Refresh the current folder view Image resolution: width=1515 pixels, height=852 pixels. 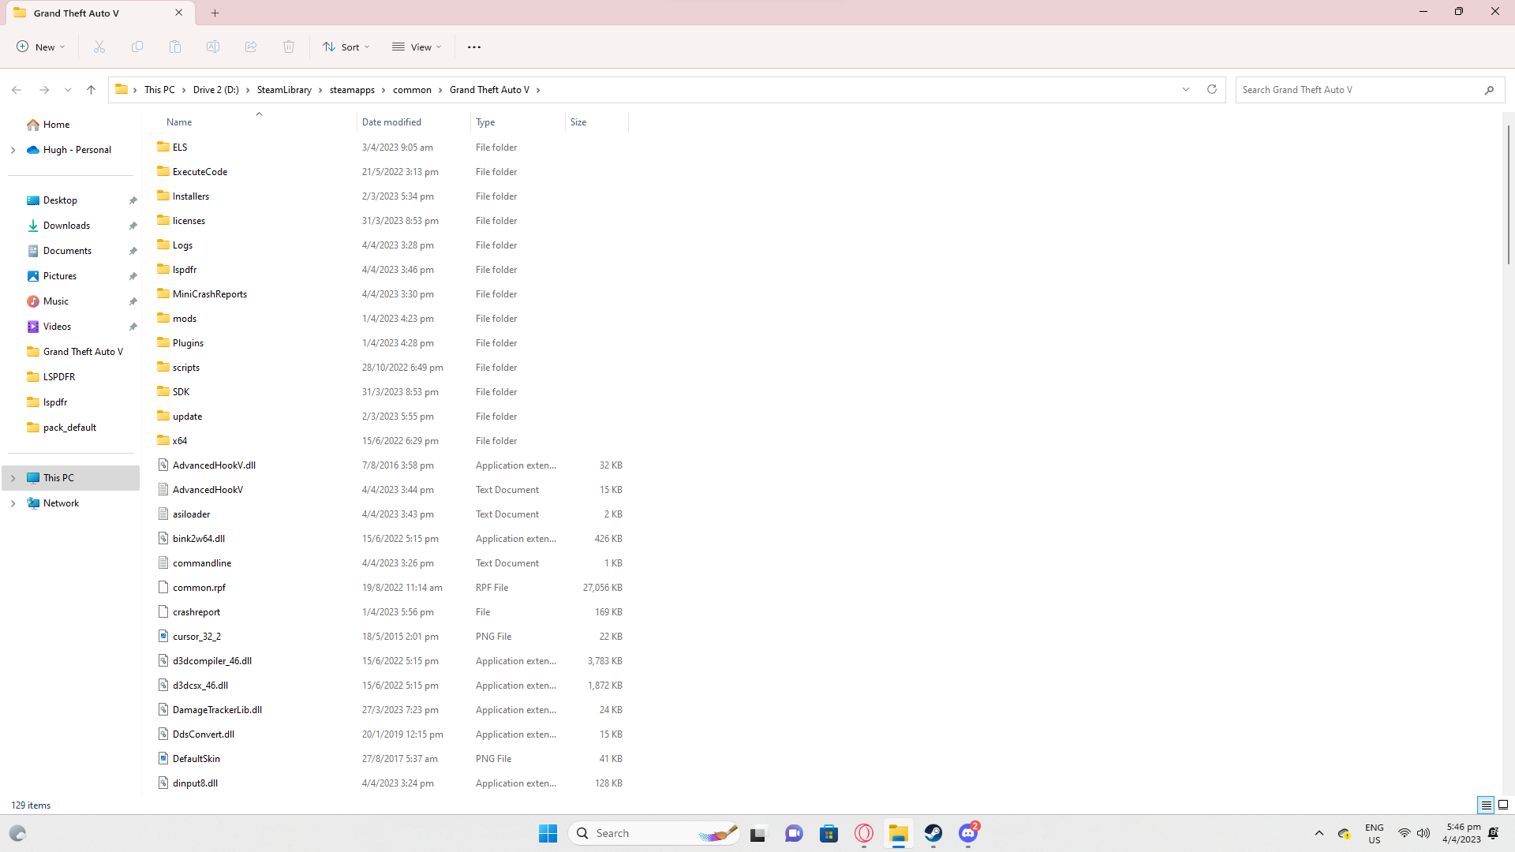point(1212,90)
